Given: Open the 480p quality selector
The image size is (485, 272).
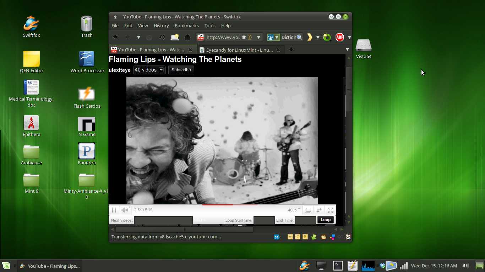Looking at the screenshot, I should (x=294, y=210).
